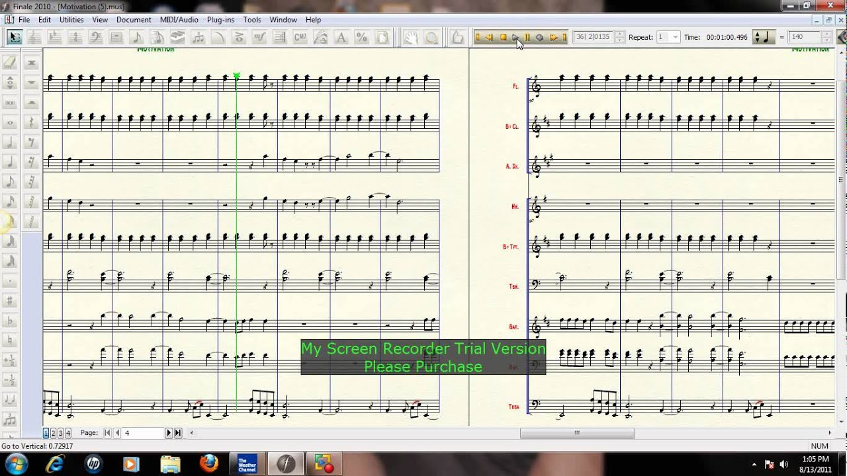Image resolution: width=847 pixels, height=476 pixels.
Task: Open the Utilities menu
Action: tap(71, 20)
